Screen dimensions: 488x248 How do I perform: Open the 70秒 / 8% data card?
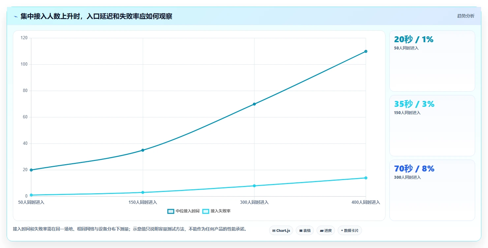coord(432,190)
